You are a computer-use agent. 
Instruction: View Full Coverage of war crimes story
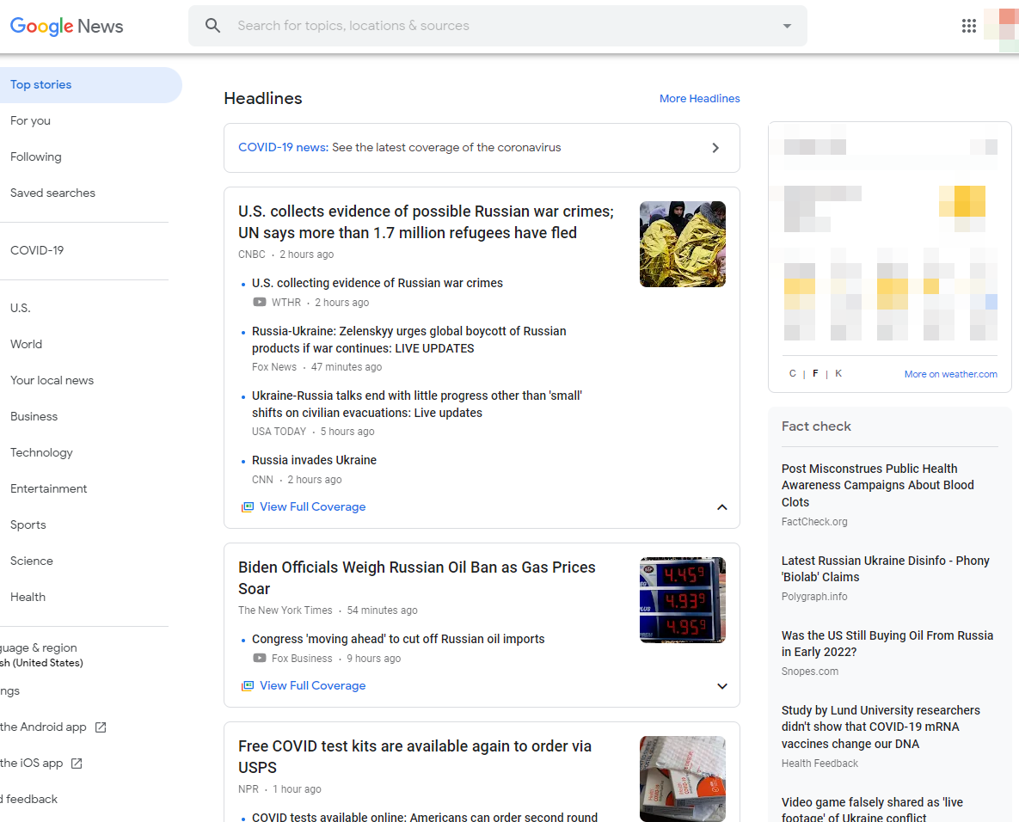pyautogui.click(x=313, y=506)
